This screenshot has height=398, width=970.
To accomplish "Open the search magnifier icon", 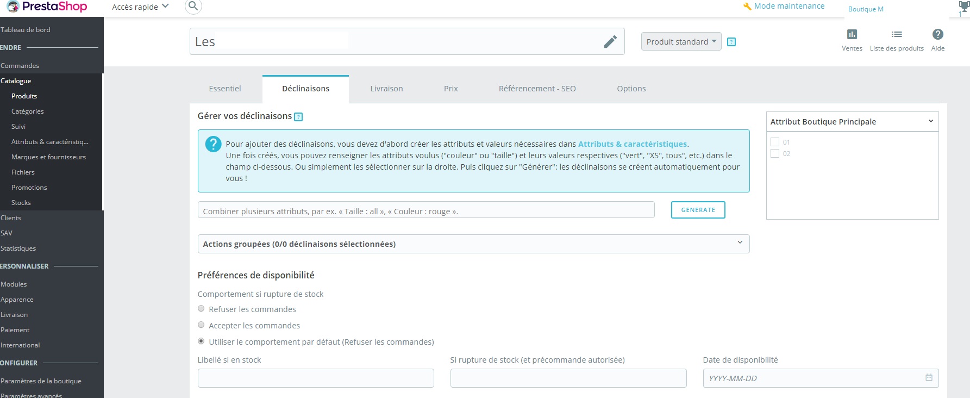I will coord(193,6).
